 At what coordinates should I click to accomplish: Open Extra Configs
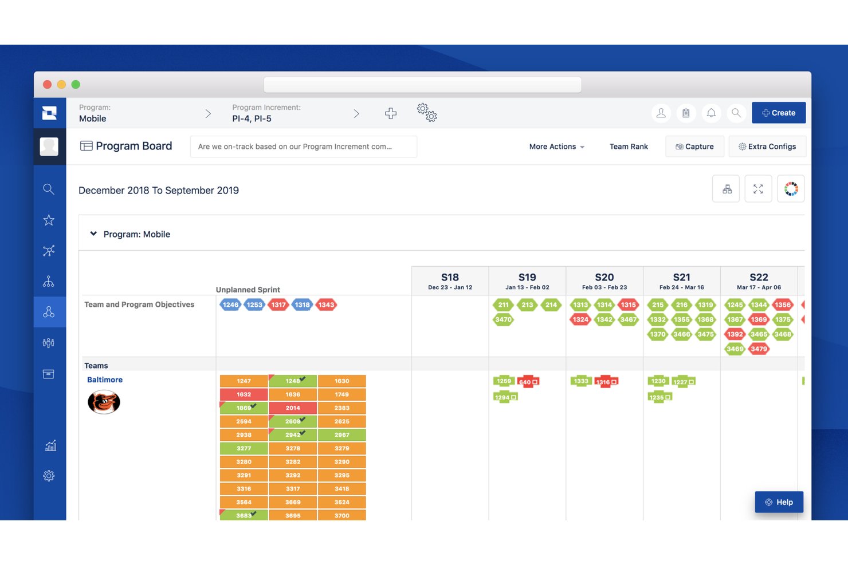point(767,147)
